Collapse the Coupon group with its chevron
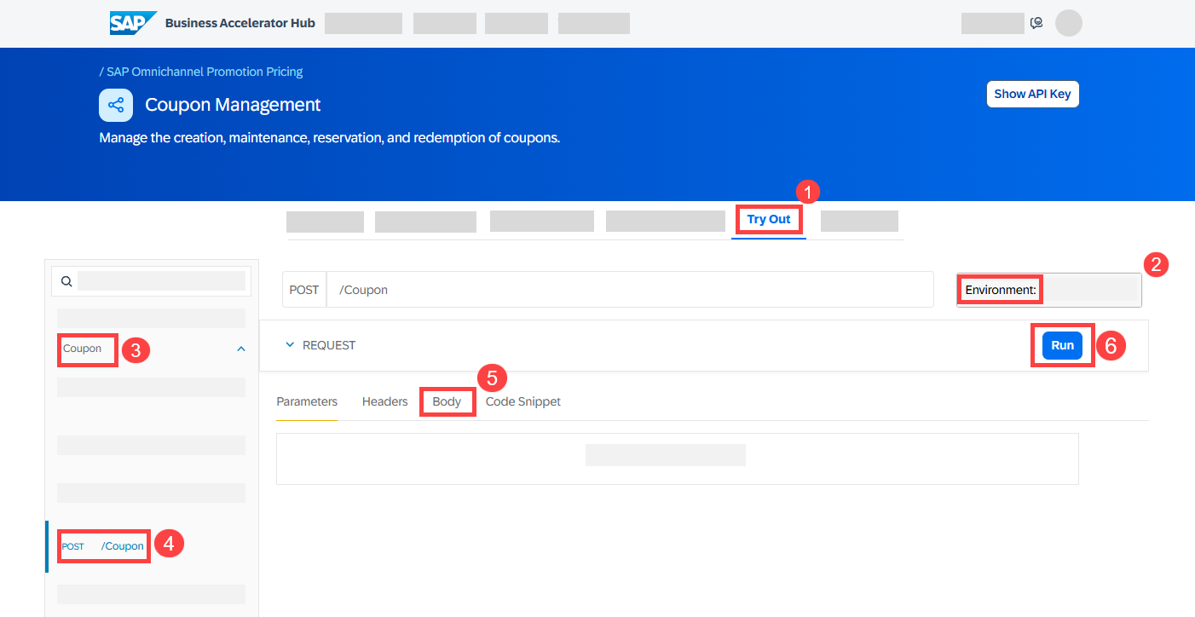The height and width of the screenshot is (617, 1195). (241, 349)
